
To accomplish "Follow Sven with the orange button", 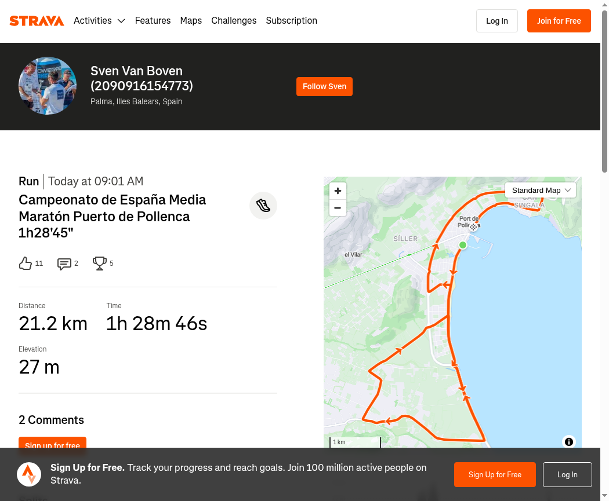I will (x=324, y=86).
